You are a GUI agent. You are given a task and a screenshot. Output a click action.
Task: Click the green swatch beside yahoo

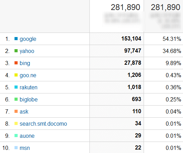16,51
